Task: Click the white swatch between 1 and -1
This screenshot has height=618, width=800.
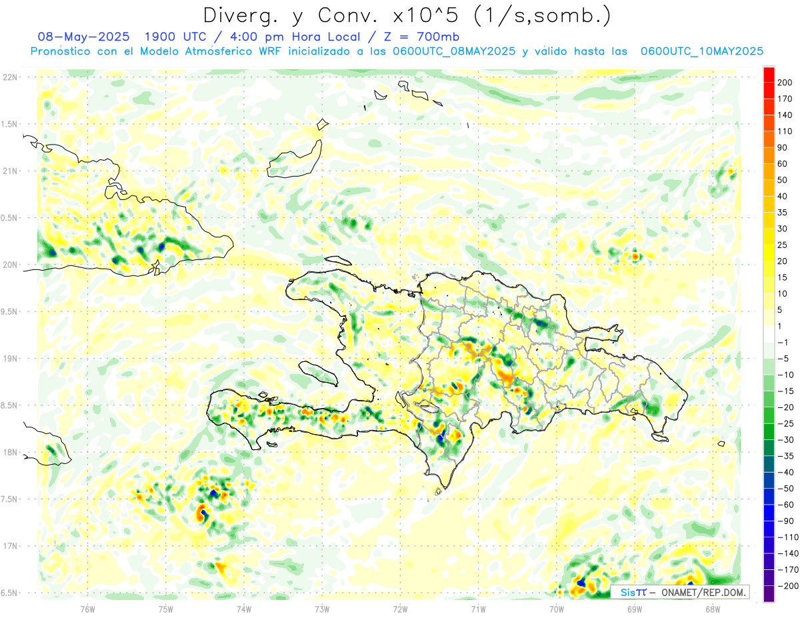Action: pos(769,335)
